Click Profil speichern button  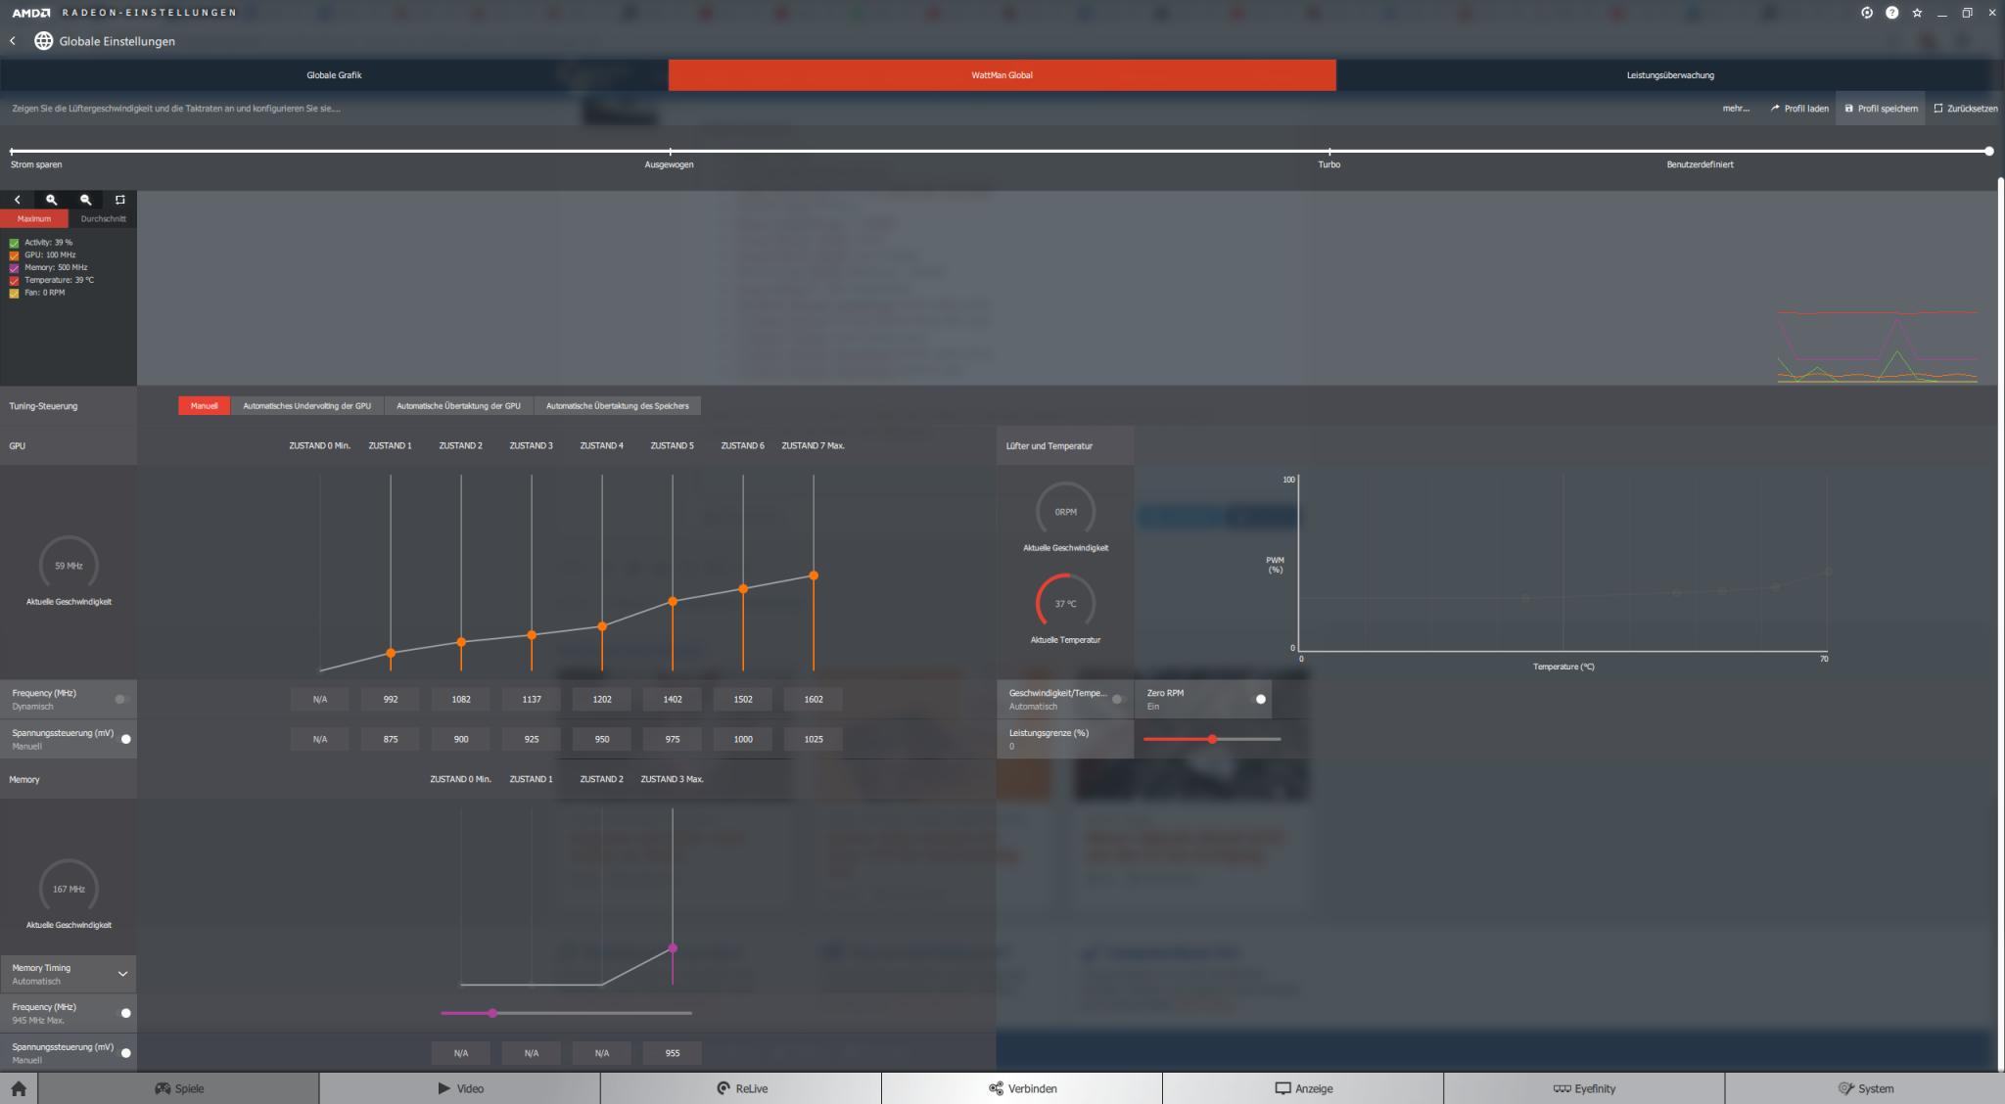point(1881,109)
